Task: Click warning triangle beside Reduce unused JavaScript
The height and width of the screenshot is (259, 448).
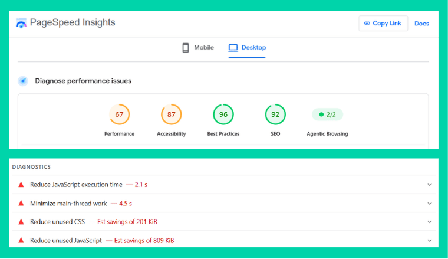Action: [21, 241]
